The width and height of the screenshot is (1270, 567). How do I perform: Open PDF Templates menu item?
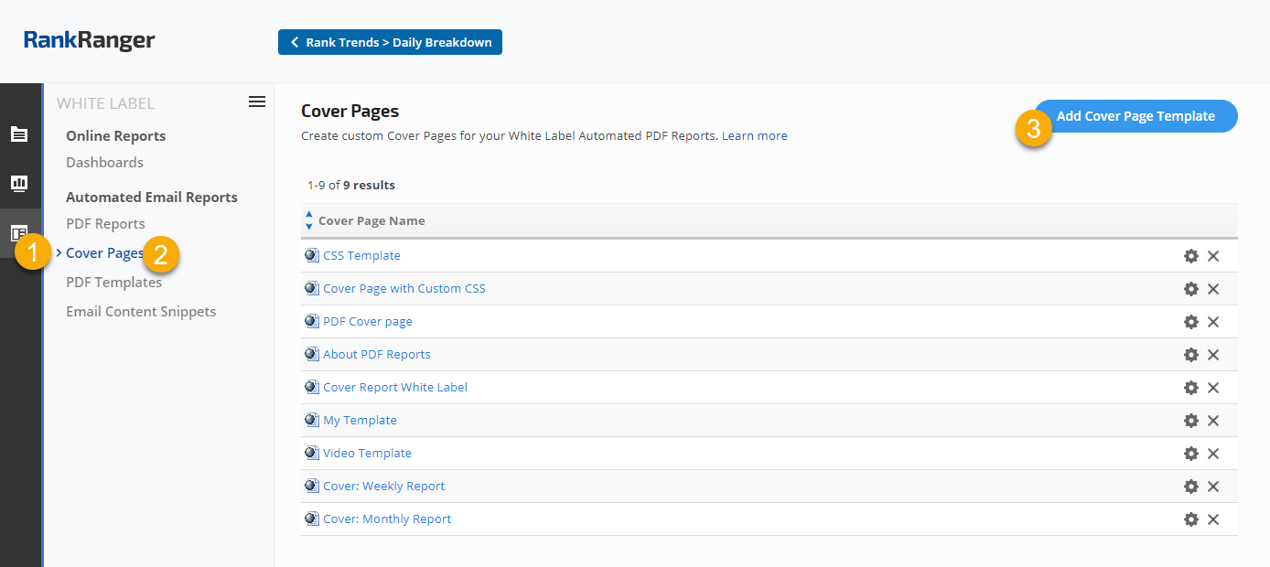(x=113, y=283)
